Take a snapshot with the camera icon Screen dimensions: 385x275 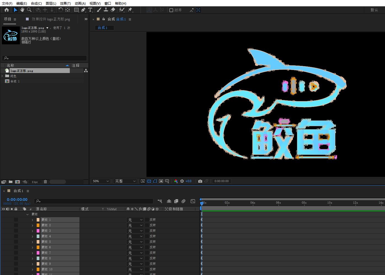coord(200,181)
